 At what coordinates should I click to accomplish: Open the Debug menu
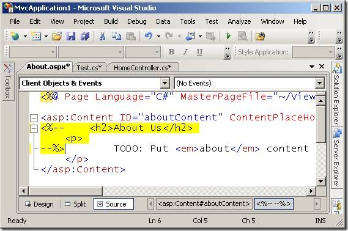[x=137, y=21]
